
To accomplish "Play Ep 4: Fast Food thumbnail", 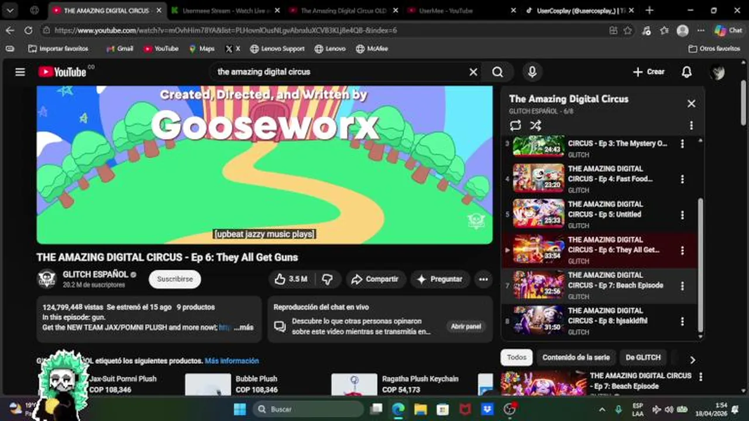I will (x=538, y=178).
